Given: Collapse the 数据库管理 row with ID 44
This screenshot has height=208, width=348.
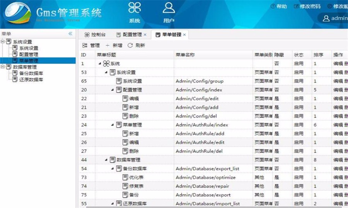Looking at the screenshot, I should pyautogui.click(x=106, y=160).
